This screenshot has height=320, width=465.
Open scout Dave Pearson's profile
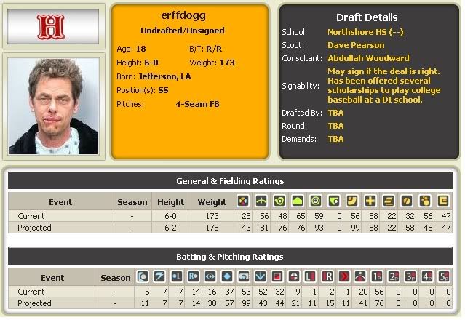point(357,45)
